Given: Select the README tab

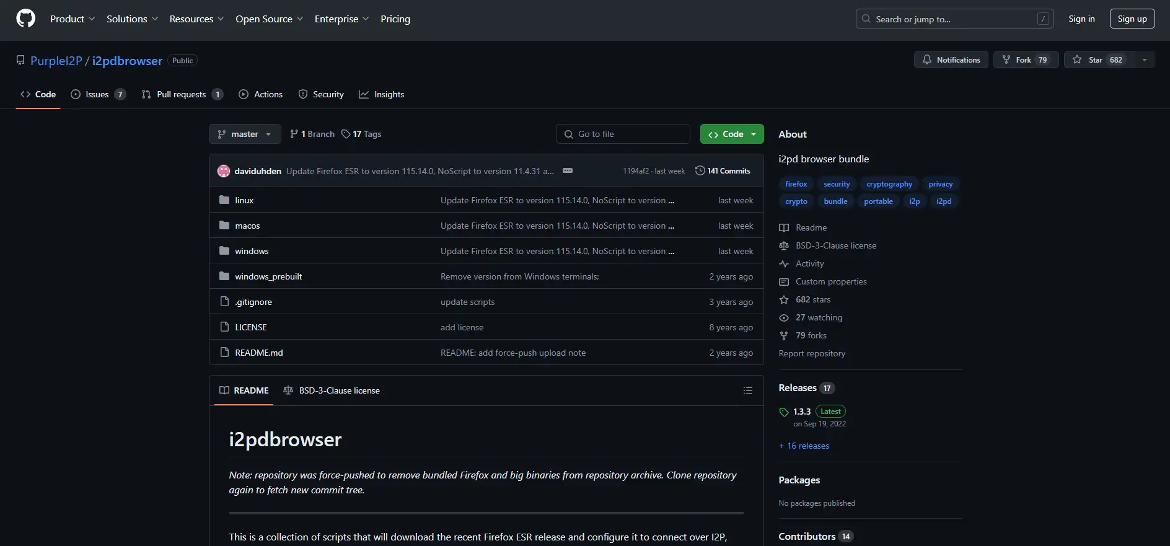Looking at the screenshot, I should tap(244, 390).
